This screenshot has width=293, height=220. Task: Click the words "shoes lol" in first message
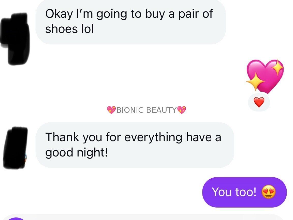(69, 29)
